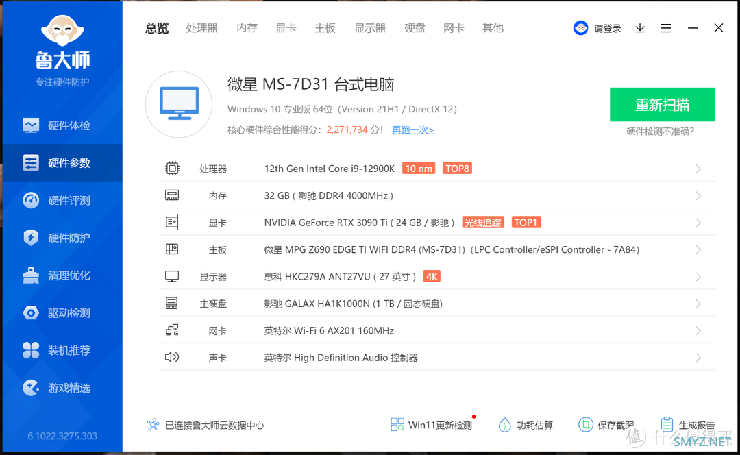This screenshot has height=455, width=740.
Task: Switch to 内存 tab
Action: [x=247, y=28]
